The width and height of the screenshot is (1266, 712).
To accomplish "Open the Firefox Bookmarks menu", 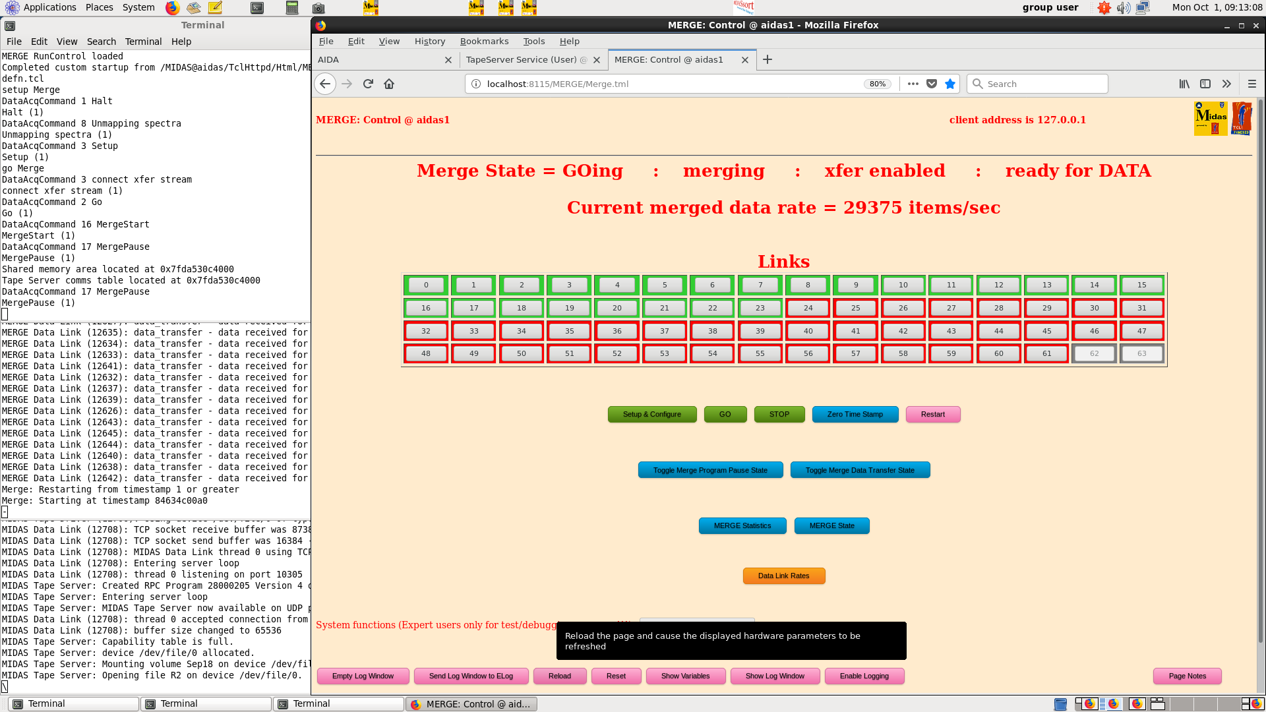I will 484,41.
